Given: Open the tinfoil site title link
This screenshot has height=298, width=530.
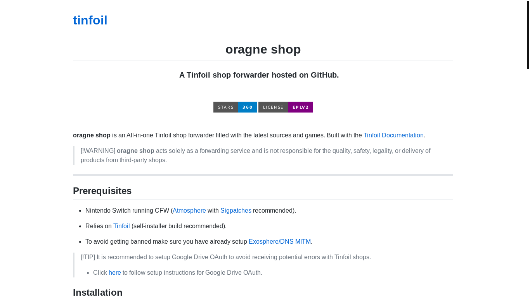Looking at the screenshot, I should point(90,20).
